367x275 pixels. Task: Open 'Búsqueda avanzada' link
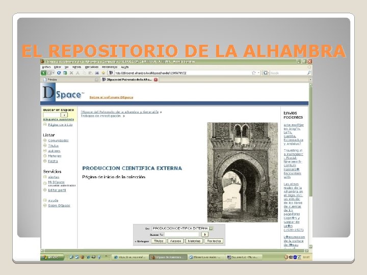click(x=59, y=119)
